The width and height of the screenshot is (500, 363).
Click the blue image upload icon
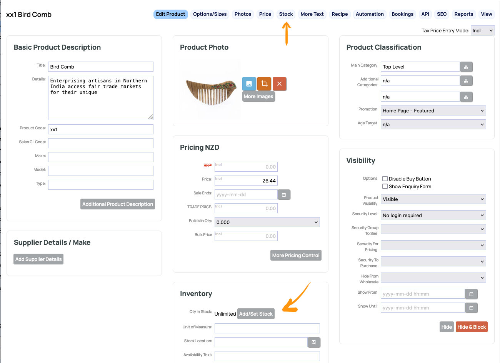(x=249, y=84)
